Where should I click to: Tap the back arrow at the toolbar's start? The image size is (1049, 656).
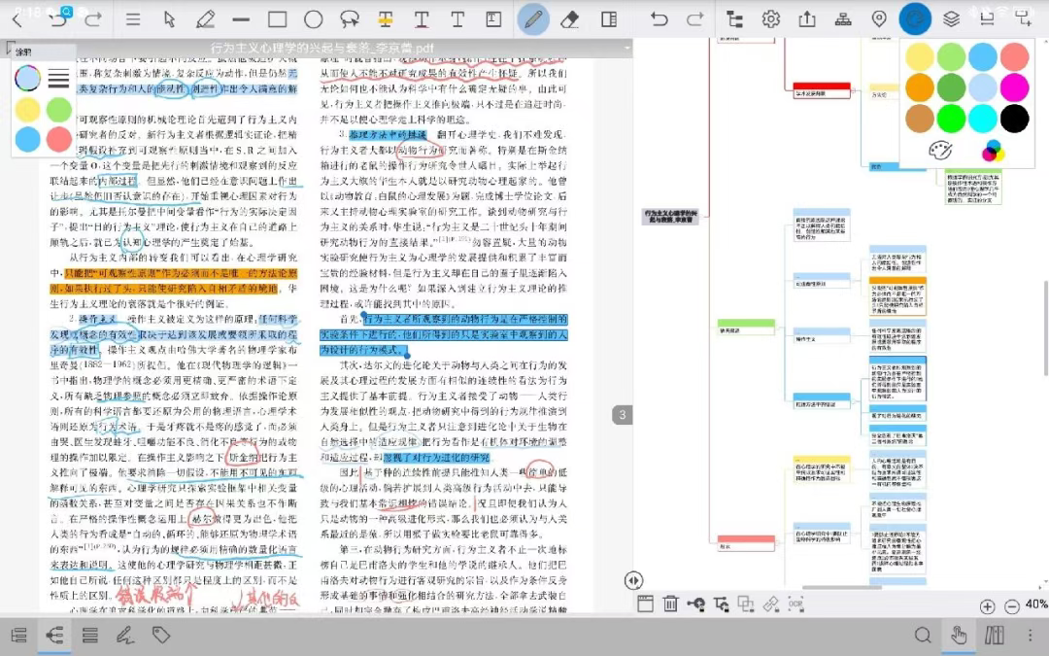point(18,20)
